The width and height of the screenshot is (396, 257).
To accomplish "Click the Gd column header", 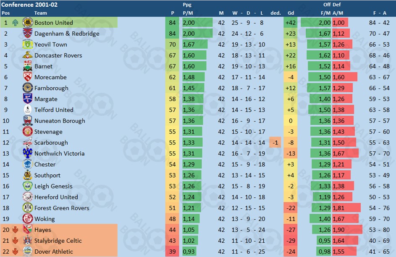I will coord(291,13).
